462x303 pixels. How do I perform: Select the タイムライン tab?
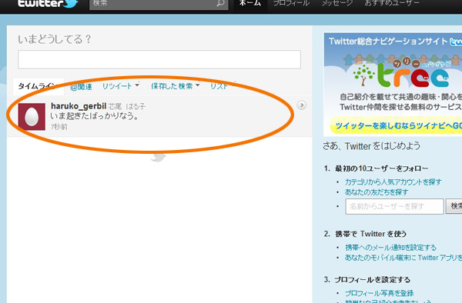38,86
